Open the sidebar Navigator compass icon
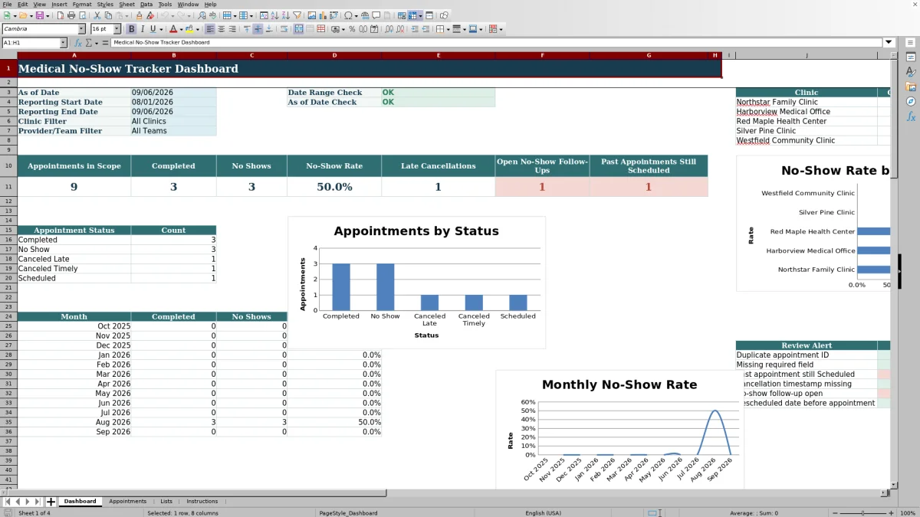 coord(911,101)
